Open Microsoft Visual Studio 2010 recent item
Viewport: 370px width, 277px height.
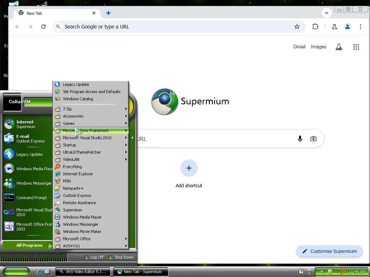point(27,212)
